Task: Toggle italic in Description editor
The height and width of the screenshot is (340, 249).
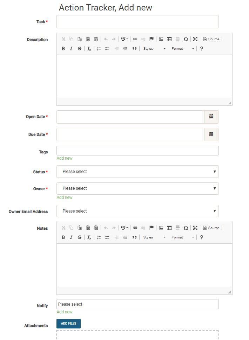Action: pos(71,49)
